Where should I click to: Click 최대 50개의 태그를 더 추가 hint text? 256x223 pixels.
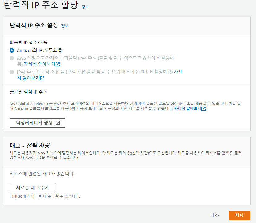(45, 196)
